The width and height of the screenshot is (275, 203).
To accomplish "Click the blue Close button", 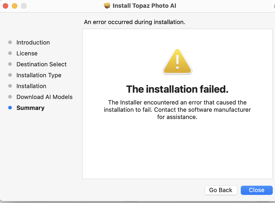I will pos(256,190).
